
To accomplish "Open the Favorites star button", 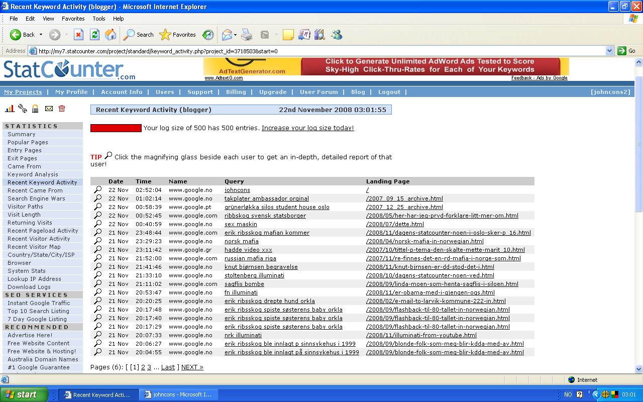I will (x=177, y=35).
